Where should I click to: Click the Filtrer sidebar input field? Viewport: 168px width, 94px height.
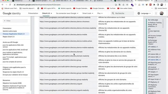pos(15,21)
